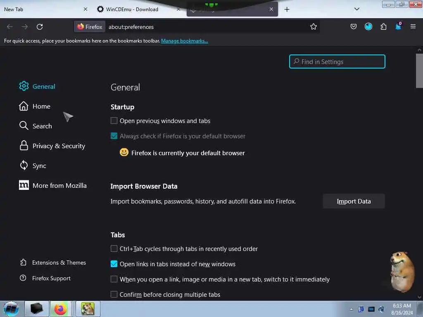Click the gear icon on WinCDEmu tab

pos(100,9)
